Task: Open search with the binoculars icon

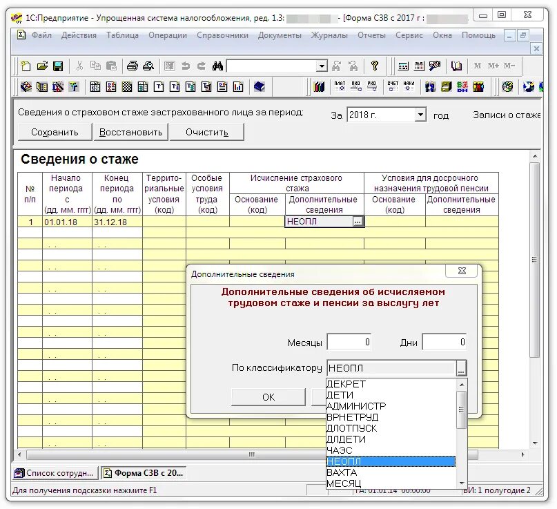Action: click(x=217, y=66)
